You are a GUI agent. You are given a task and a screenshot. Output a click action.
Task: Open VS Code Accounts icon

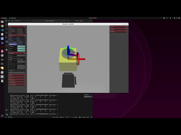coord(7,110)
